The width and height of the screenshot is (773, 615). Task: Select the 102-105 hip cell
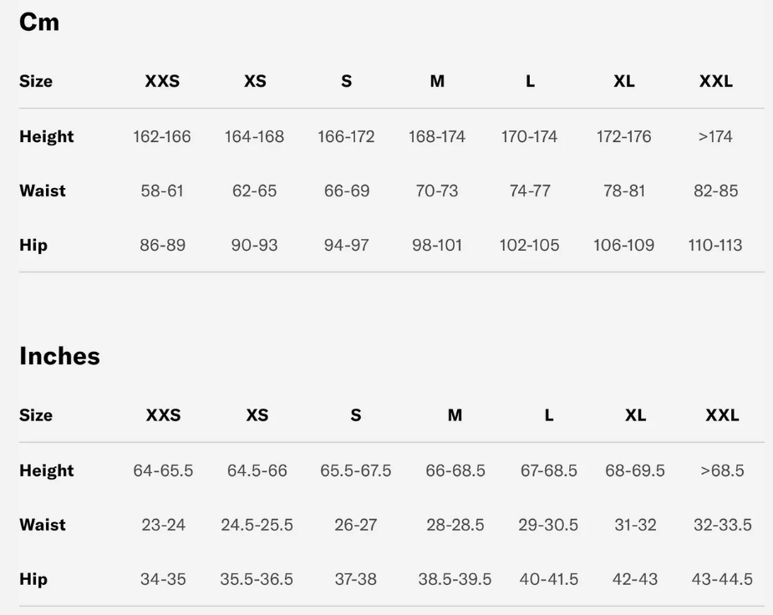click(529, 246)
